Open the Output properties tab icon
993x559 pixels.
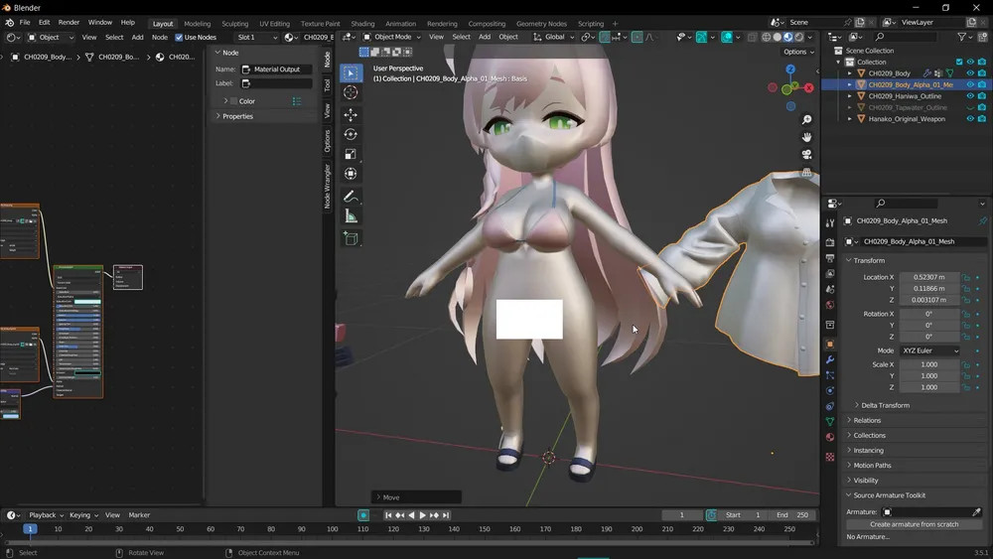point(830,258)
